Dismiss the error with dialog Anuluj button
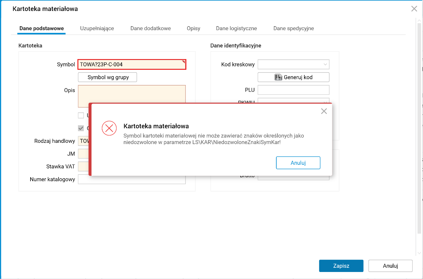The image size is (423, 279). [x=298, y=163]
